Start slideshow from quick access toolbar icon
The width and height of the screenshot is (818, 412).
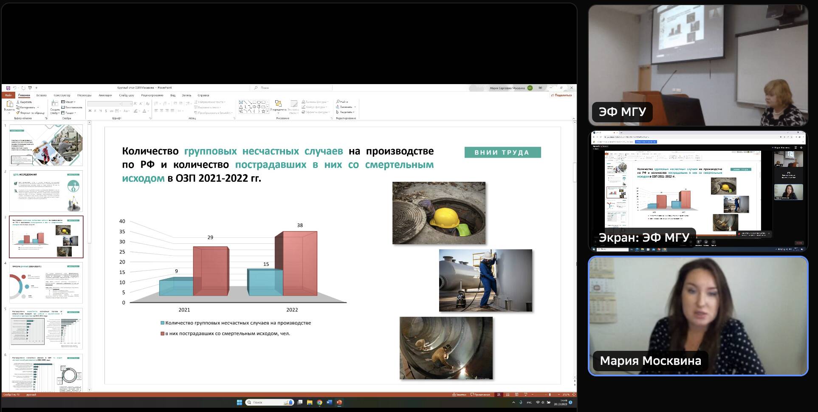(30, 88)
